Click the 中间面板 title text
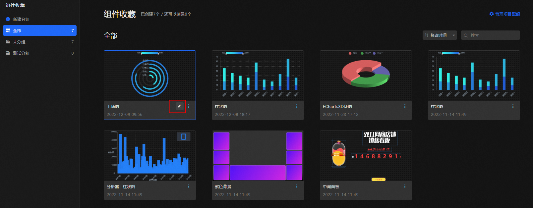This screenshot has height=208, width=533. (x=331, y=187)
